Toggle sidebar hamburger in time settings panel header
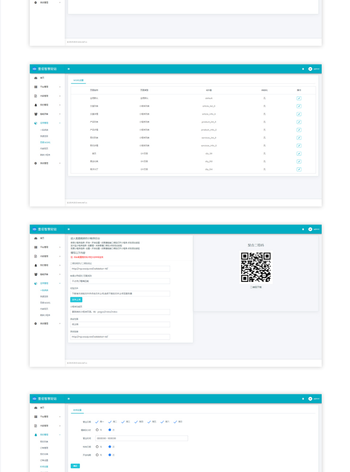This screenshot has width=350, height=472. [x=68, y=399]
